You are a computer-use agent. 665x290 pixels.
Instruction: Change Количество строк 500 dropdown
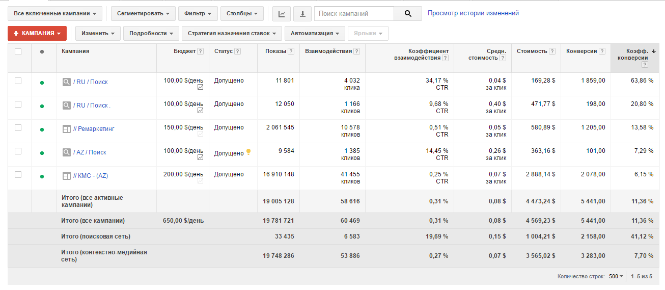point(616,276)
